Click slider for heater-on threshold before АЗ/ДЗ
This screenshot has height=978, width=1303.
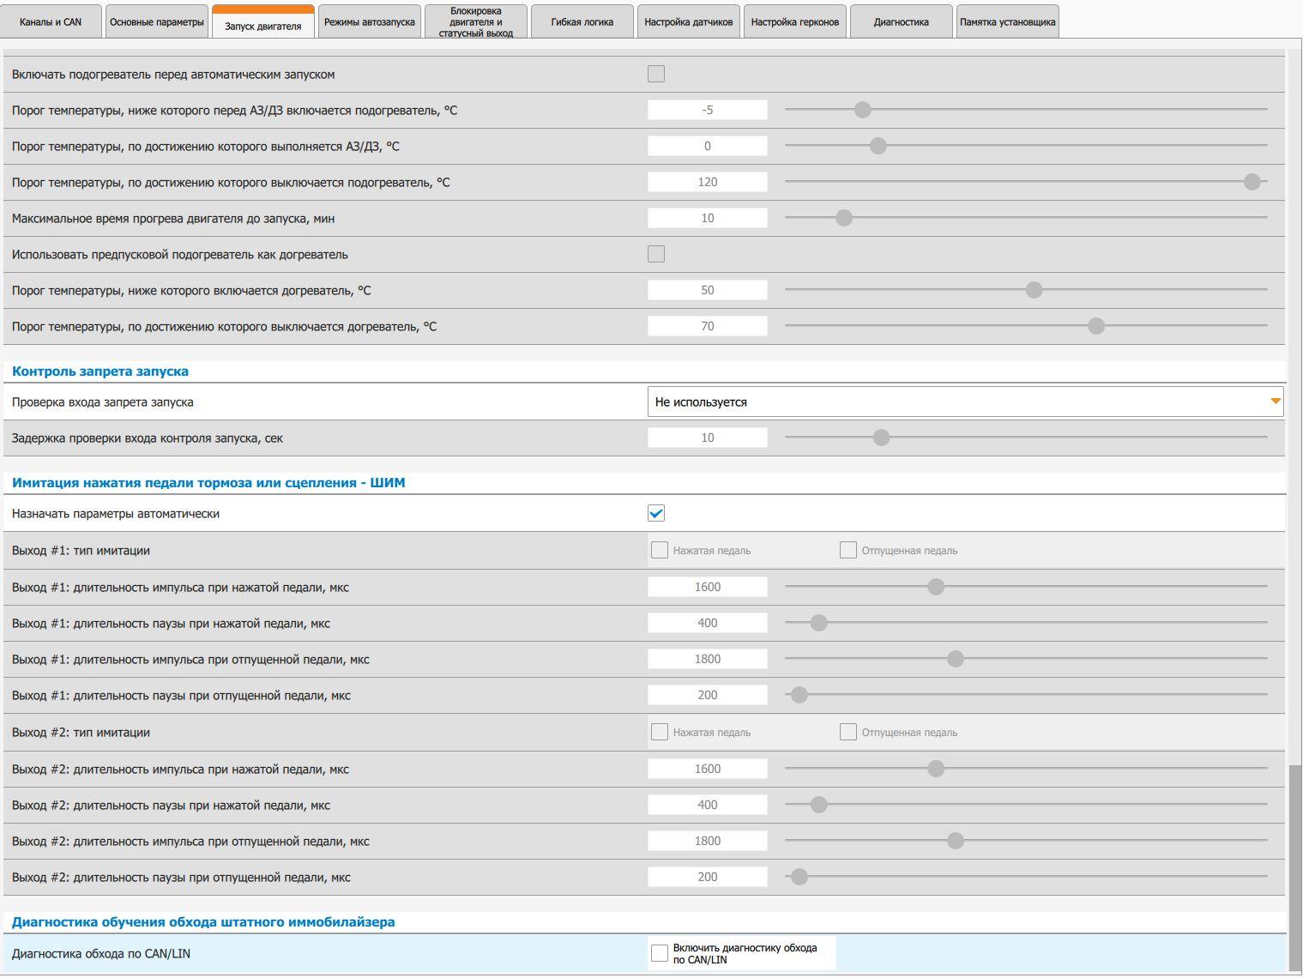pos(1026,110)
